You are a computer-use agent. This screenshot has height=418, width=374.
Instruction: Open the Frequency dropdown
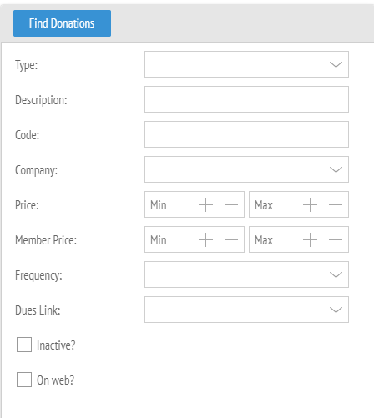246,274
